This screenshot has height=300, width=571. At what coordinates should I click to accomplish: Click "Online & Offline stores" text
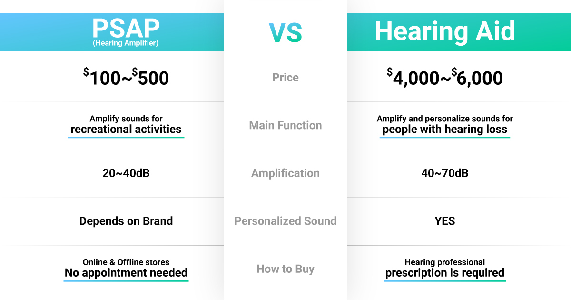coord(126,262)
